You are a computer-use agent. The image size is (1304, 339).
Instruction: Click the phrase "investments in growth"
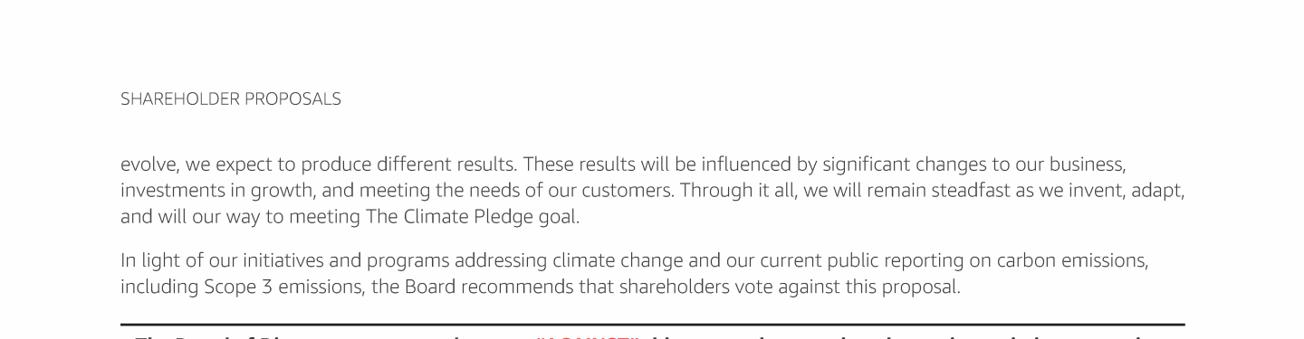197,192
